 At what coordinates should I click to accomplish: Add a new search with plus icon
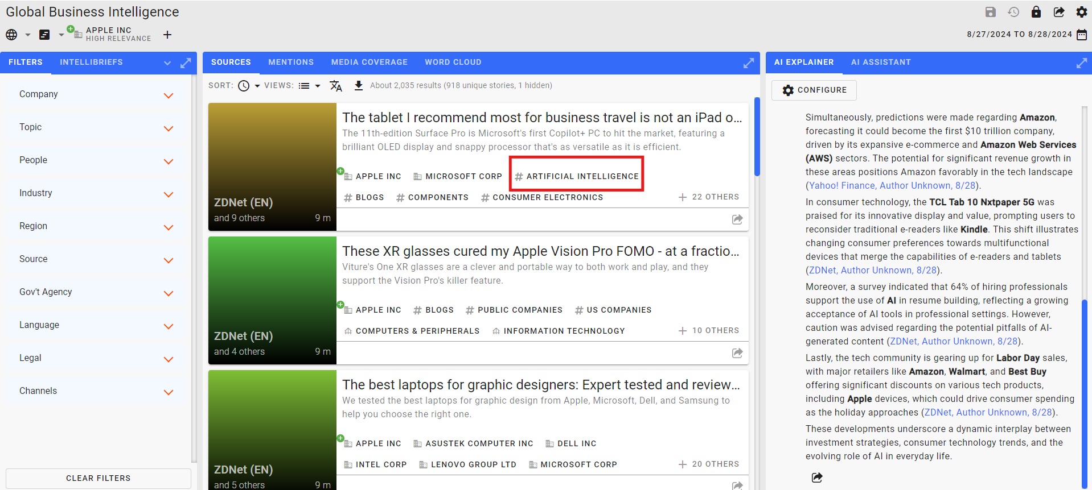click(167, 35)
